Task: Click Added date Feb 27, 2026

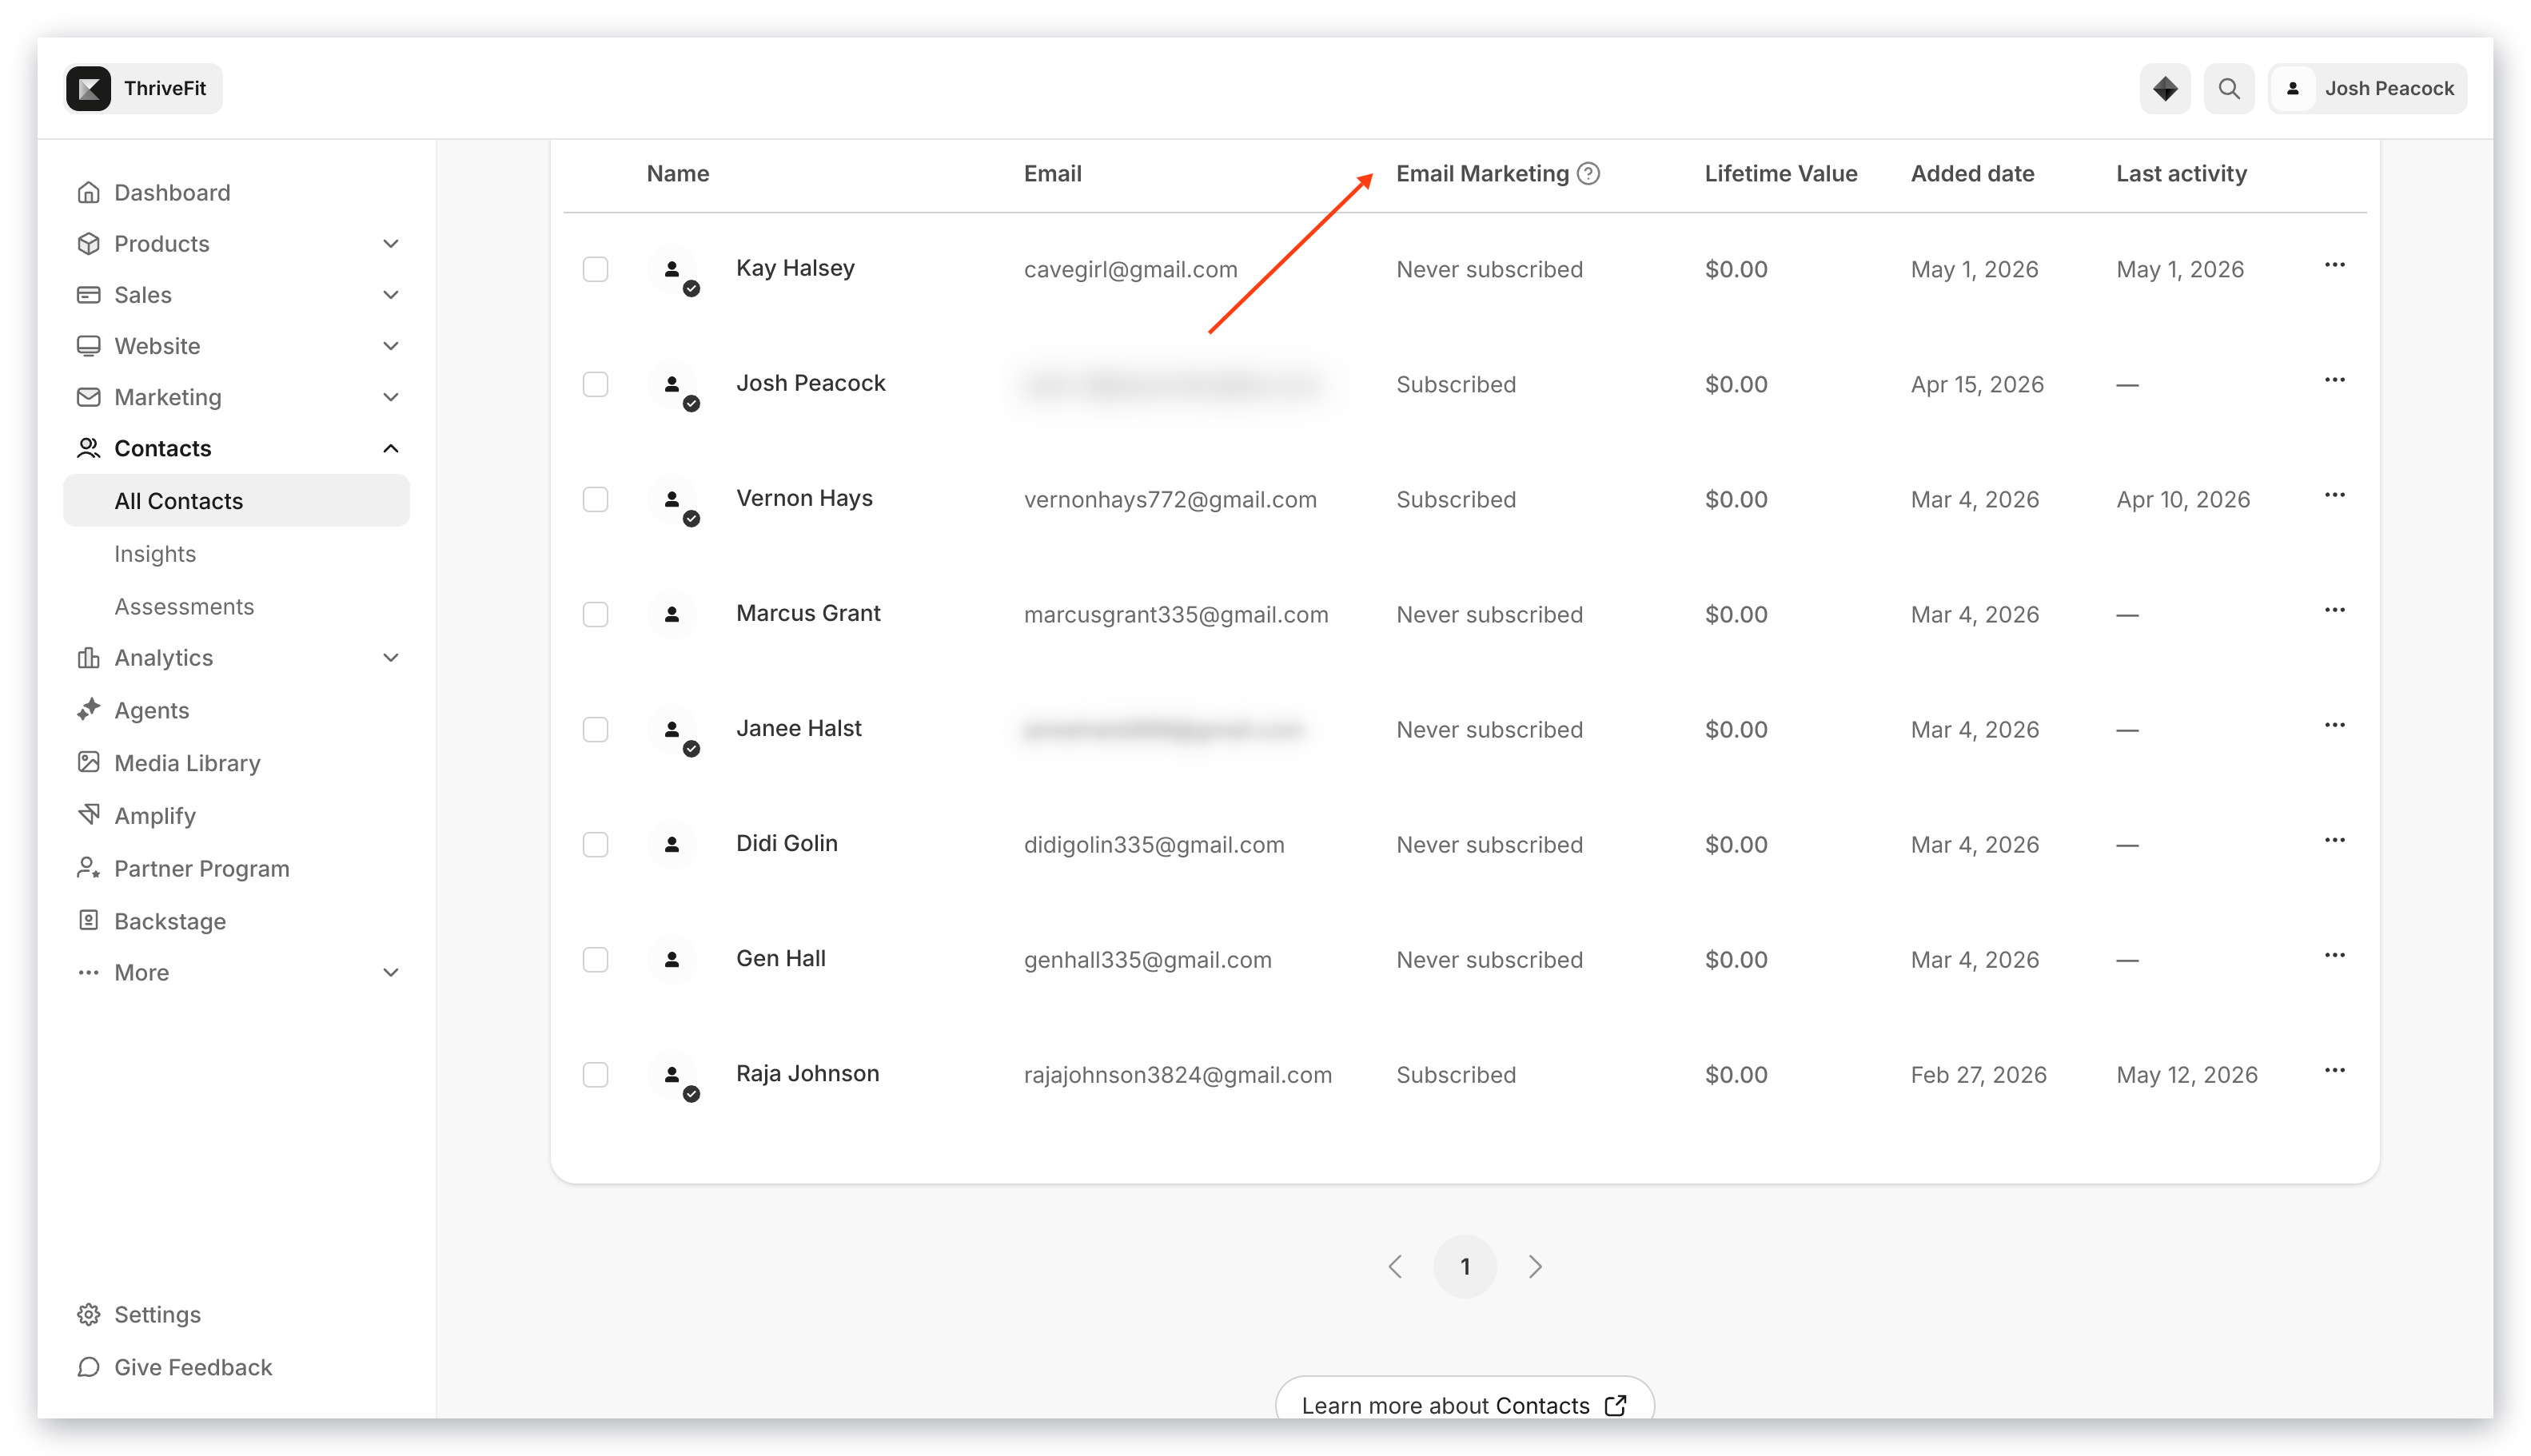Action: 1978,1074
